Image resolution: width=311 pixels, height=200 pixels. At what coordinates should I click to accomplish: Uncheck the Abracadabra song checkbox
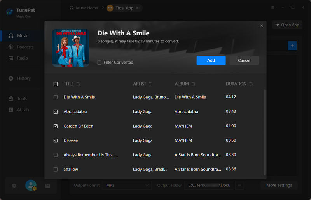pos(56,112)
